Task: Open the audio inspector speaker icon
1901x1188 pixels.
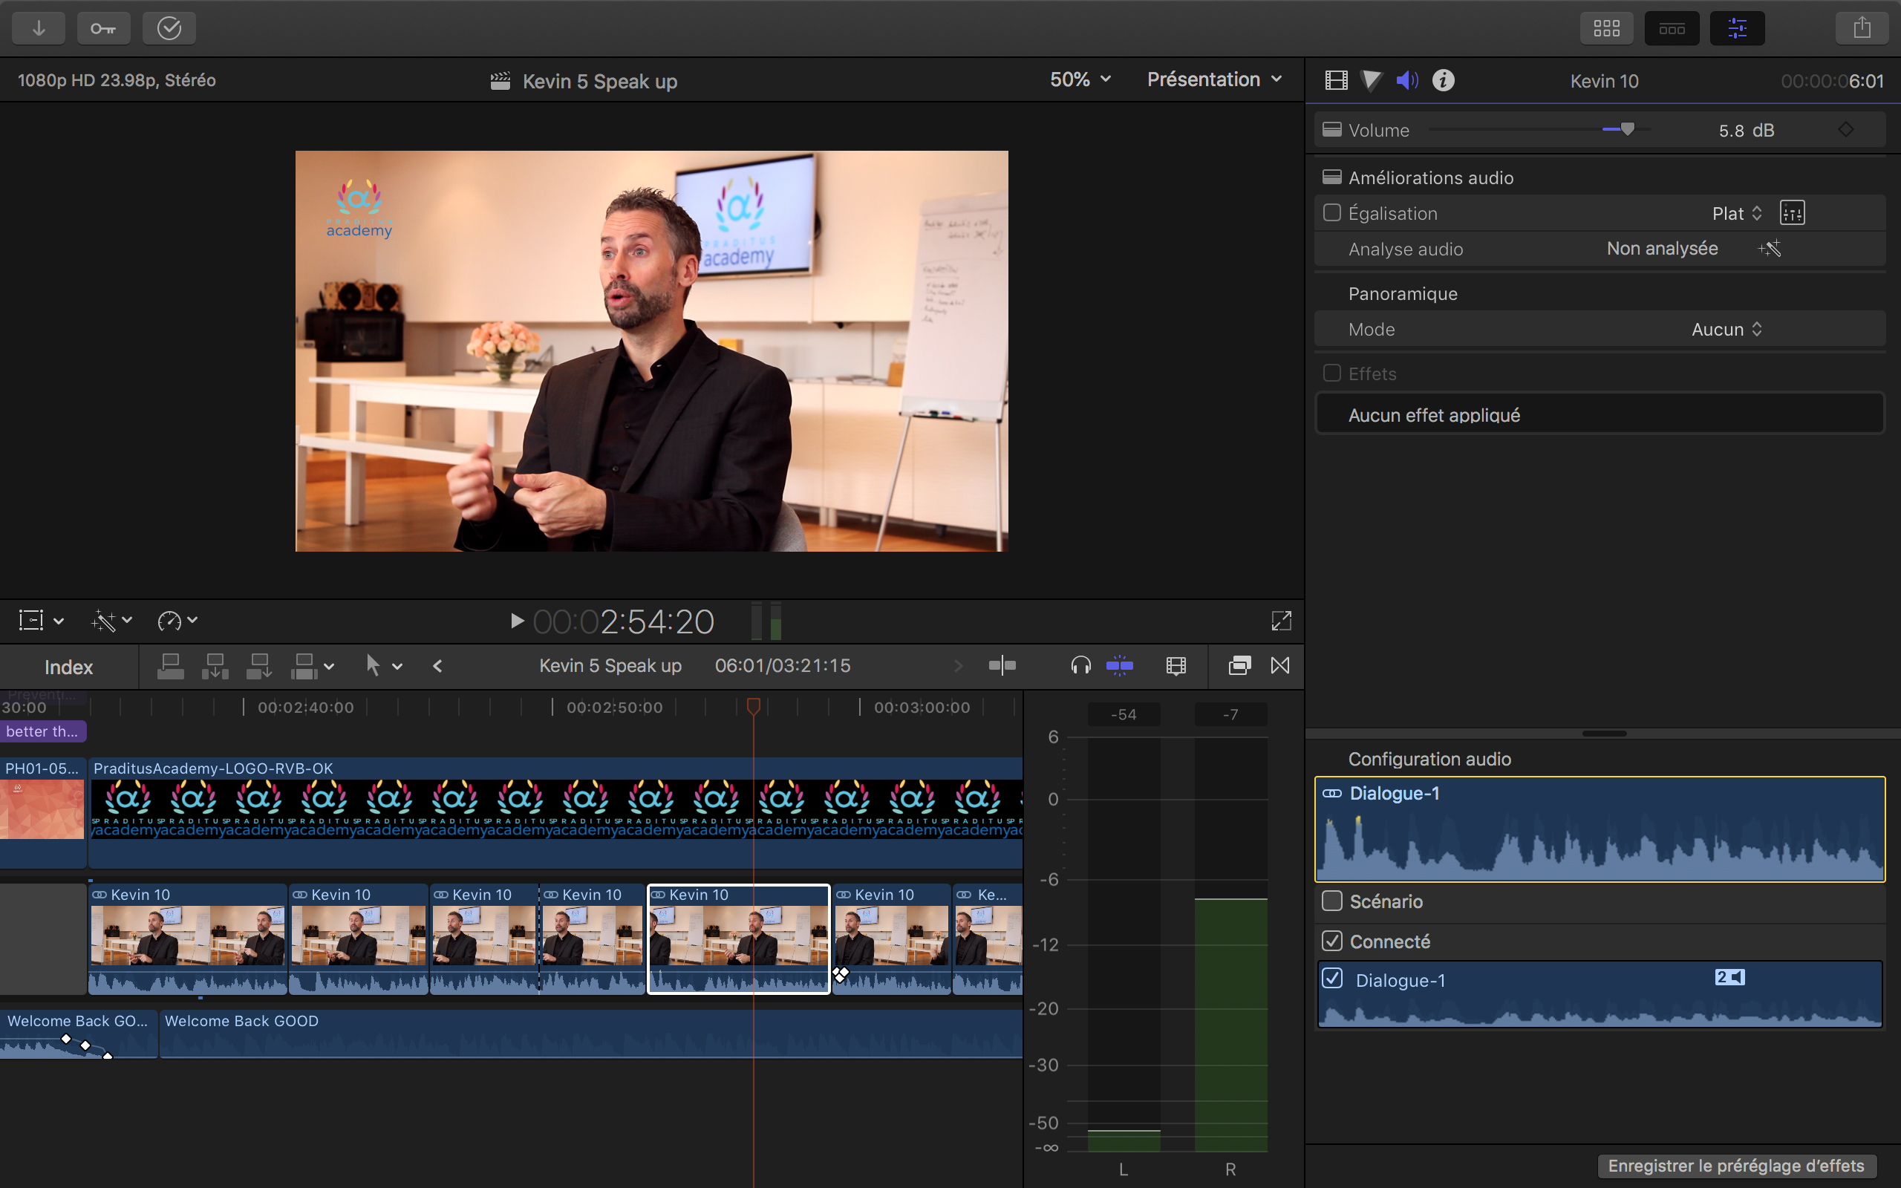Action: (1406, 80)
